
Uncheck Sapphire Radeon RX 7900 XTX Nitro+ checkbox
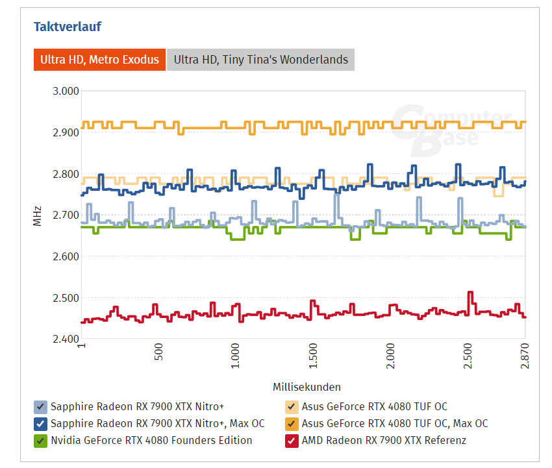(40, 407)
